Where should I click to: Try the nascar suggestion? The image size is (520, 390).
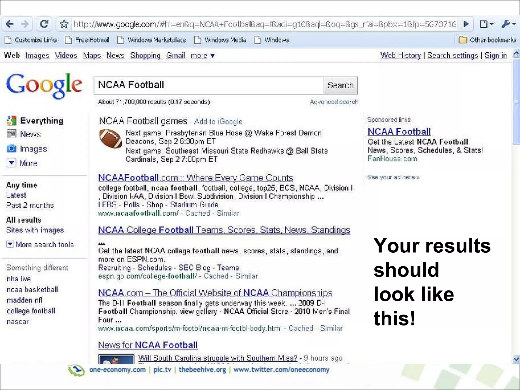coord(18,321)
